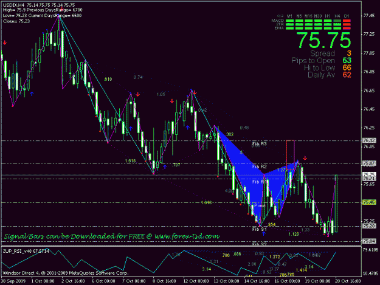This screenshot has width=380, height=285.
Task: Click the 76.12 boxed price on the axis
Action: (x=369, y=140)
